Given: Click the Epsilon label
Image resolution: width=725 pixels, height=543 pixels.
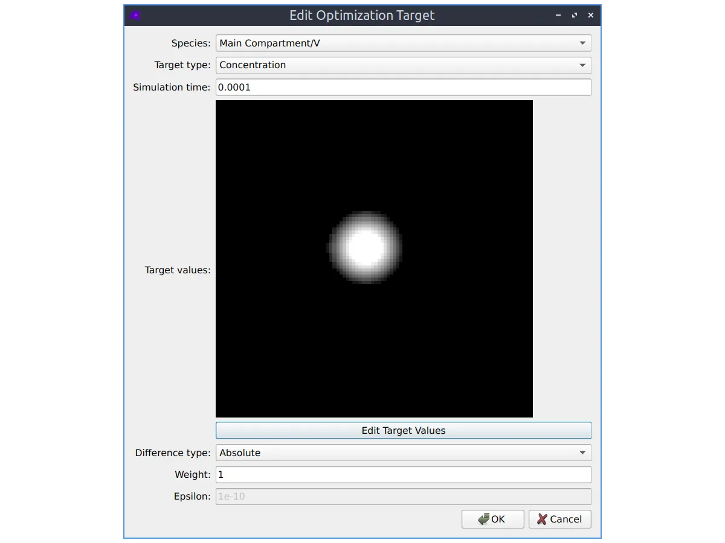Looking at the screenshot, I should [x=192, y=497].
